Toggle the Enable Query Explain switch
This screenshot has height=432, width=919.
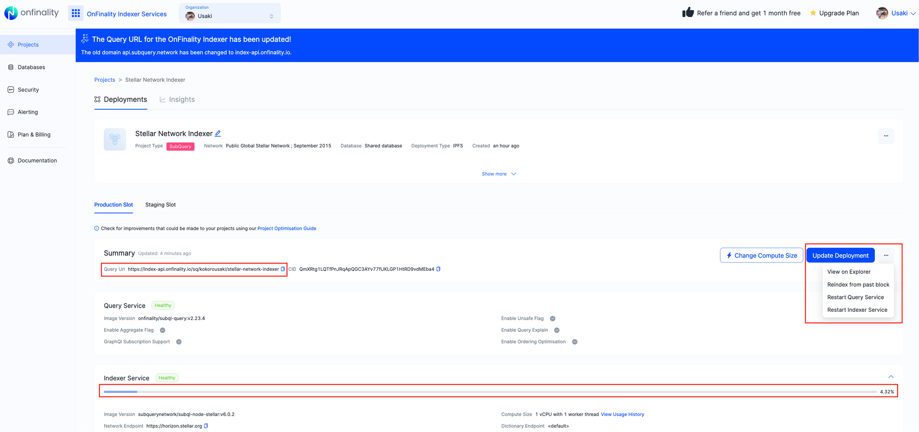pyautogui.click(x=556, y=330)
